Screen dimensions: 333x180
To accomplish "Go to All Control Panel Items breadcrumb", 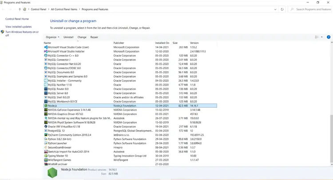I will [64, 9].
